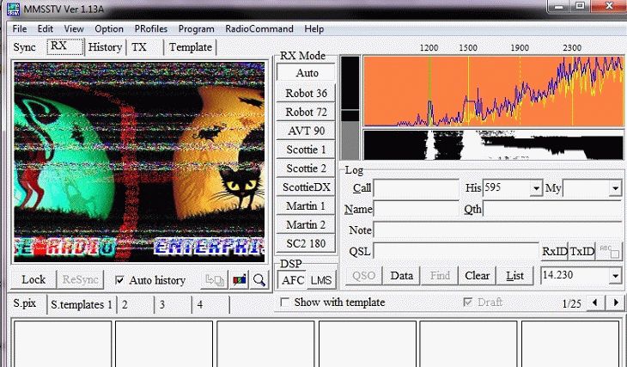Go to the next stock picture page
The height and width of the screenshot is (367, 627).
616,303
